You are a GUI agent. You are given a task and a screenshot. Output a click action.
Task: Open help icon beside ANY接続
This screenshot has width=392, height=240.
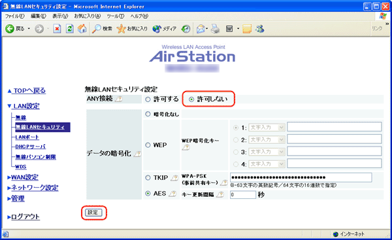[119, 99]
